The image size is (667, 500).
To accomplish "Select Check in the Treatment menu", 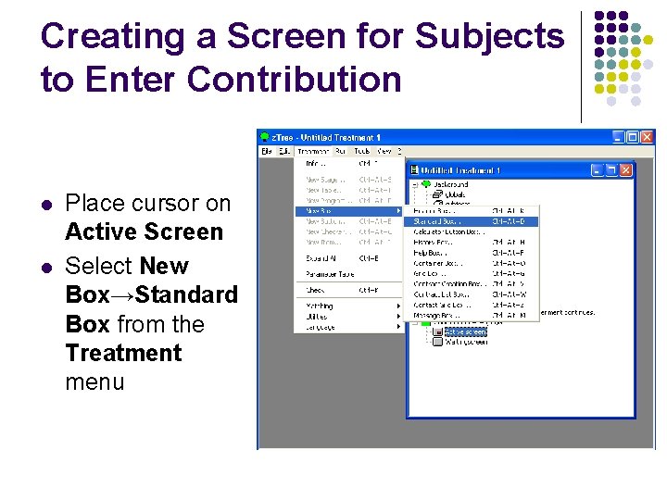I will click(x=348, y=290).
